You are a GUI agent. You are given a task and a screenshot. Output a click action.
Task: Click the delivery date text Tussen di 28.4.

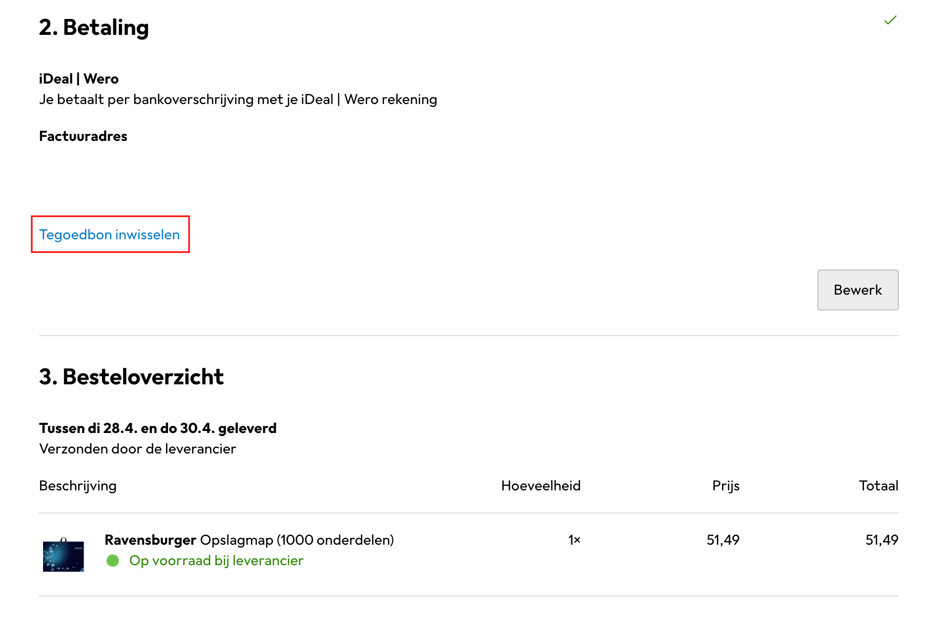pos(158,428)
